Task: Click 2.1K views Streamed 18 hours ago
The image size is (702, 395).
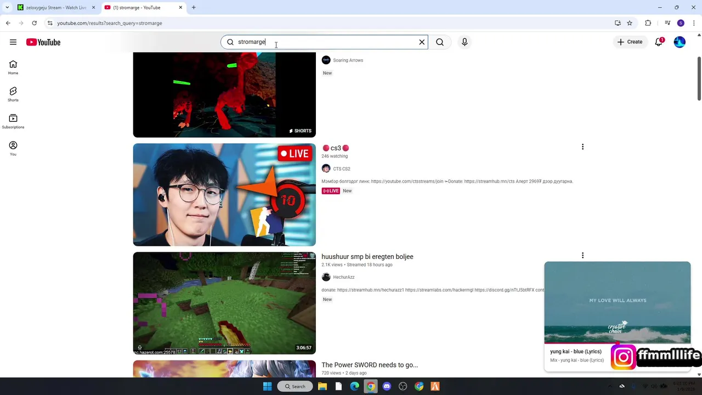Action: pos(357,265)
